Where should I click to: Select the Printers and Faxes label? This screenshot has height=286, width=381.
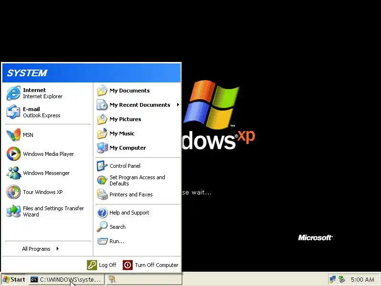(131, 194)
